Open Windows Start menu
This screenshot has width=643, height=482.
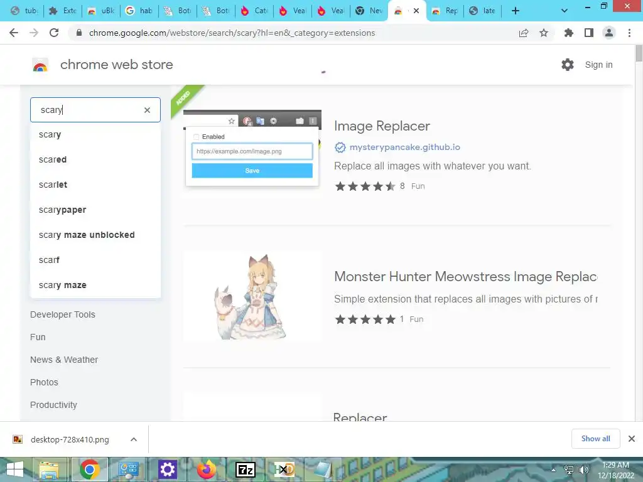(x=15, y=469)
